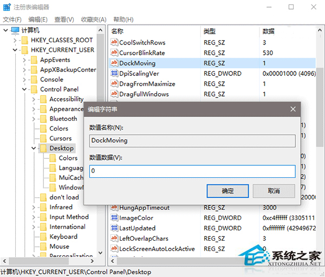Click the Bluetooth folder icon
Image resolution: width=325 pixels, height=277 pixels.
click(x=43, y=119)
